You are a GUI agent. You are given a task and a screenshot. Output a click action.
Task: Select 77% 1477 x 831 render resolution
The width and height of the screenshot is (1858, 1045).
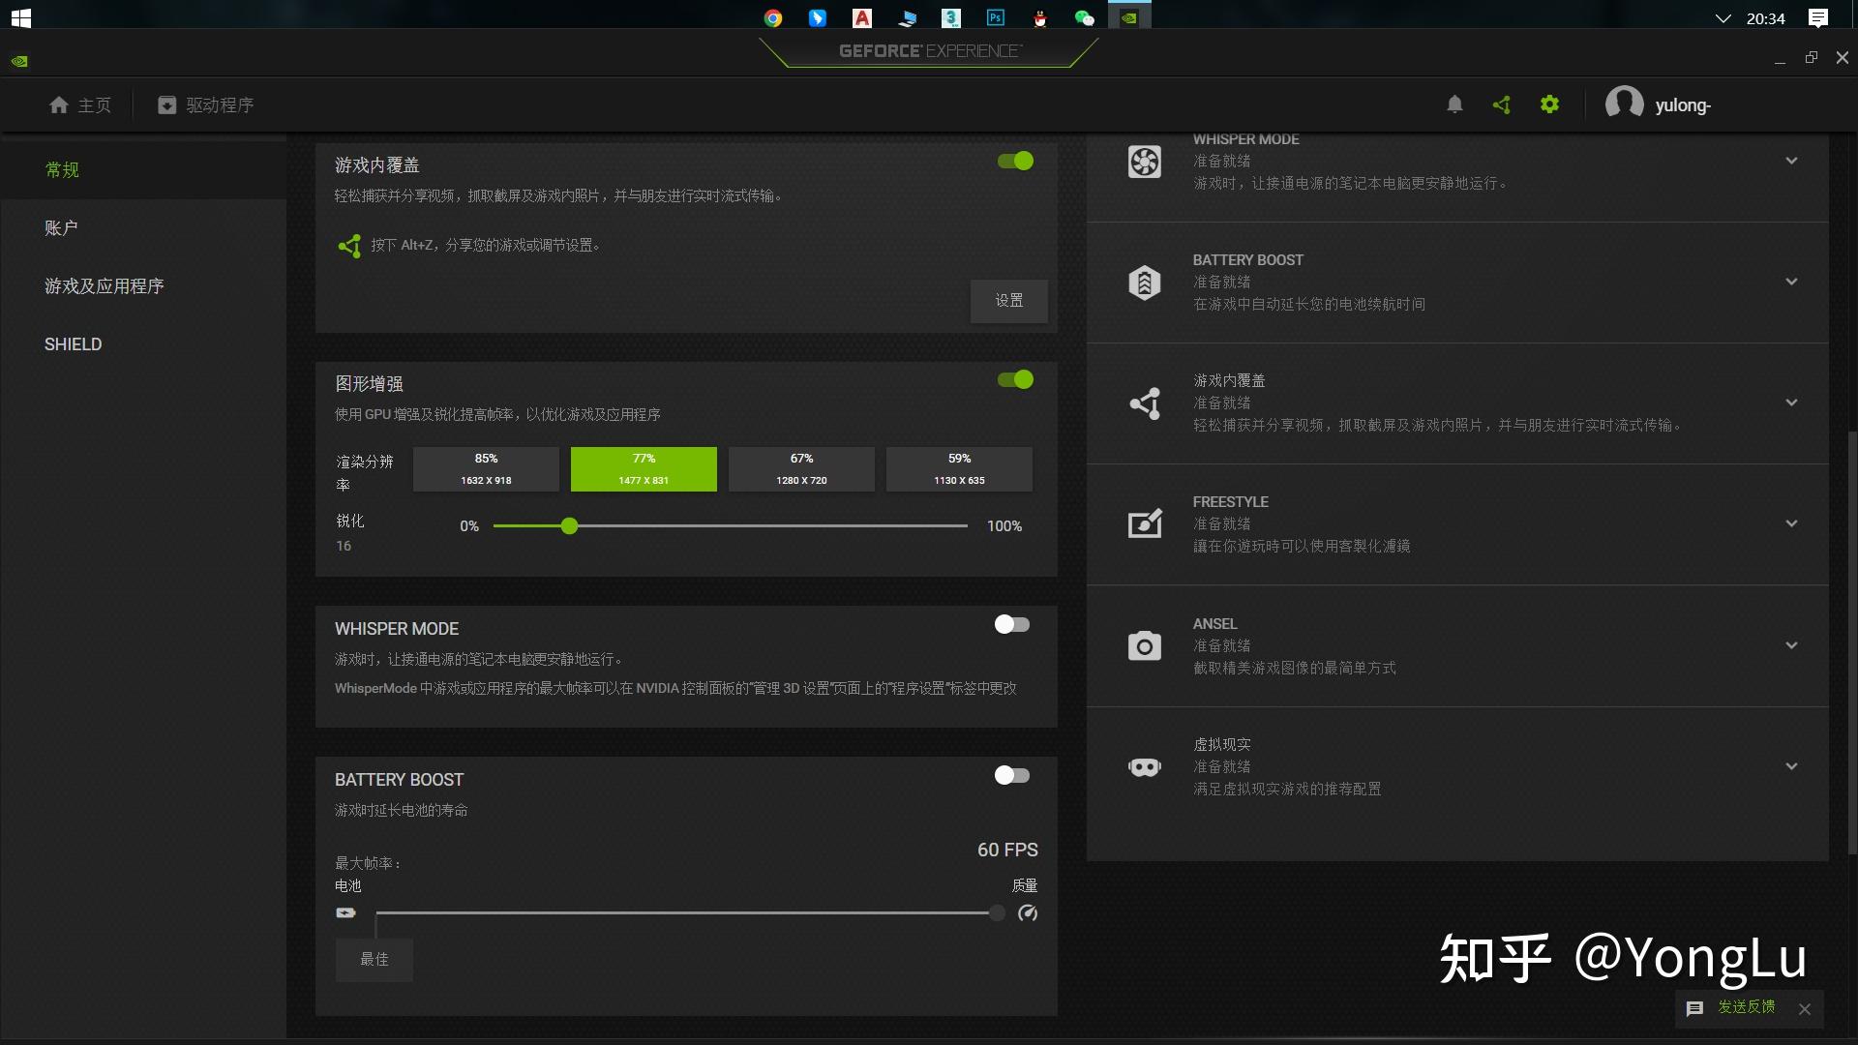coord(644,469)
